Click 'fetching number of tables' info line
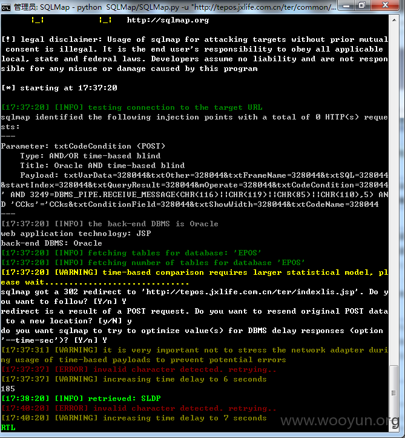The image size is (405, 438). coord(153,263)
